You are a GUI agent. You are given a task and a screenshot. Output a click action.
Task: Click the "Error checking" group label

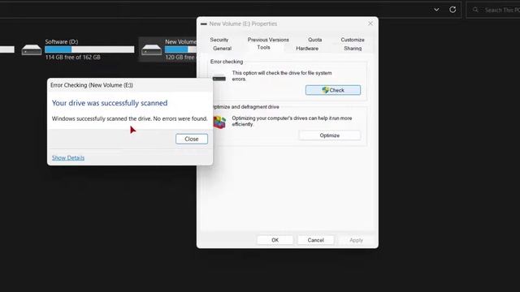(x=227, y=62)
